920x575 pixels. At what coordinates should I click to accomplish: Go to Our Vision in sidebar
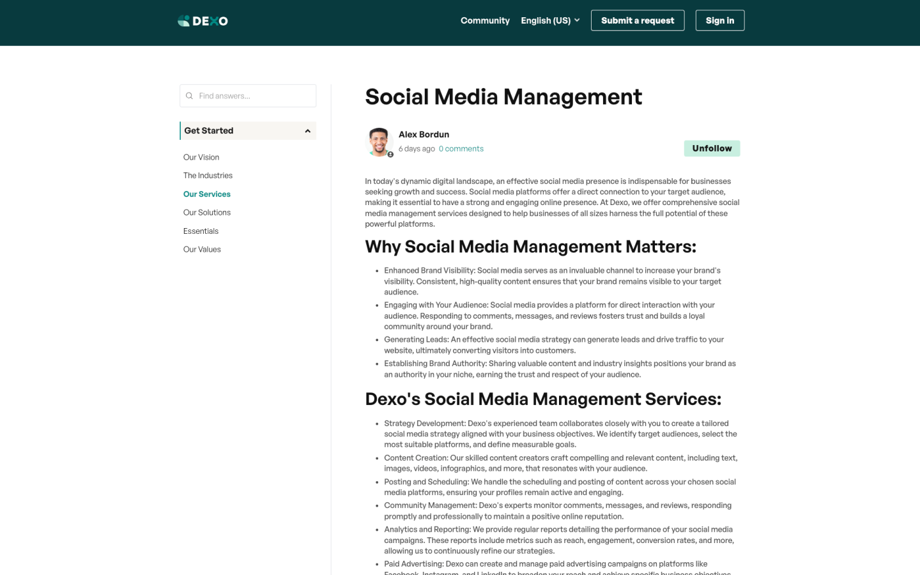(x=201, y=157)
